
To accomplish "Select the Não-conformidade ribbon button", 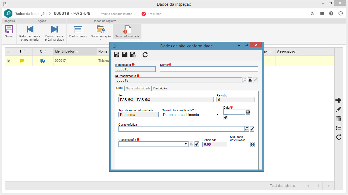I will 127,32.
